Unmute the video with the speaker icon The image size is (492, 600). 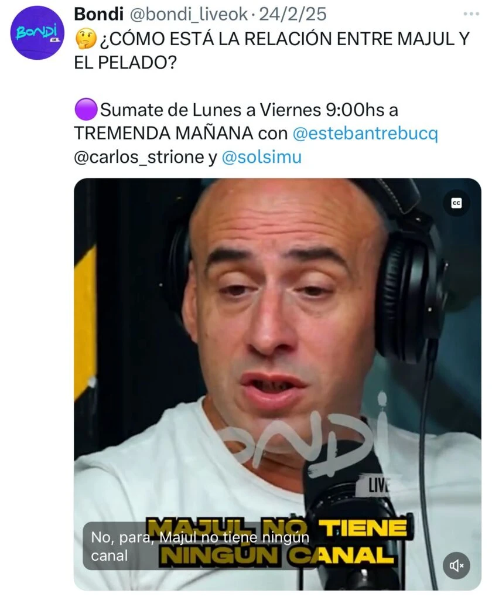pyautogui.click(x=456, y=565)
